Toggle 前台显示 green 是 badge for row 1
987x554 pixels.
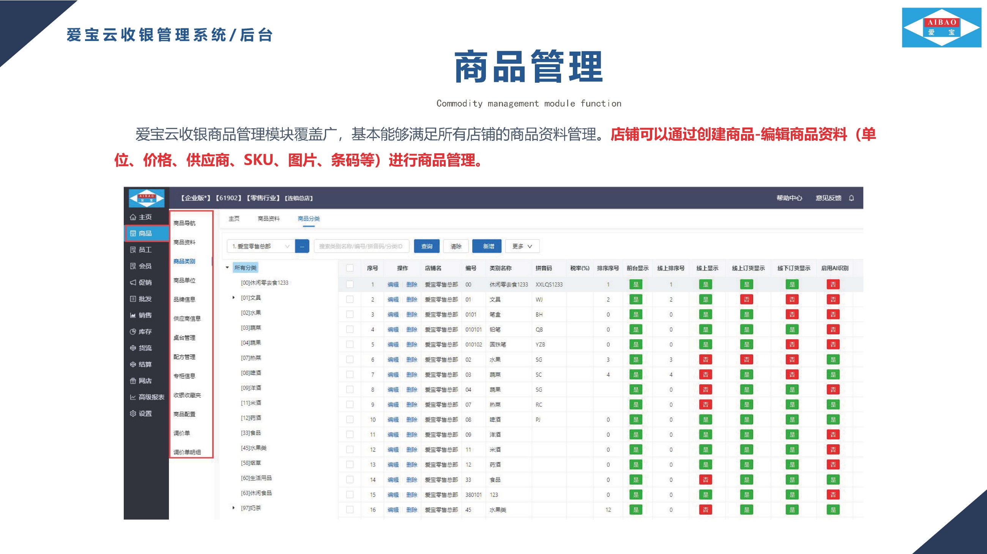(636, 285)
